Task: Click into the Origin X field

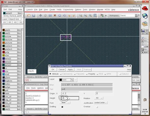Action: click(70, 94)
